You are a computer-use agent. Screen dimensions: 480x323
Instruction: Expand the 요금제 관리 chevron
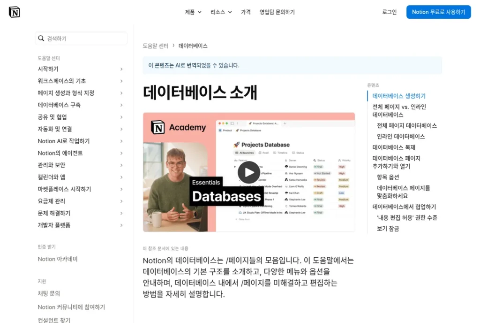121,201
